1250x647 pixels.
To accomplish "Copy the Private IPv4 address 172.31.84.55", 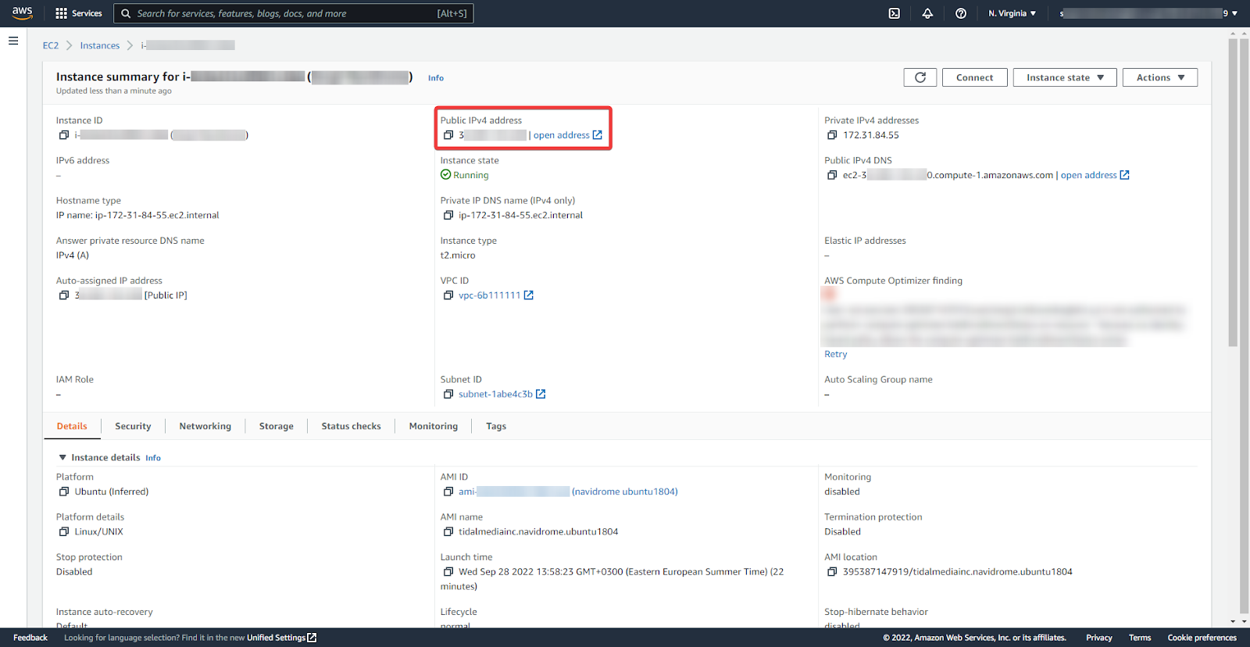I will coord(832,135).
